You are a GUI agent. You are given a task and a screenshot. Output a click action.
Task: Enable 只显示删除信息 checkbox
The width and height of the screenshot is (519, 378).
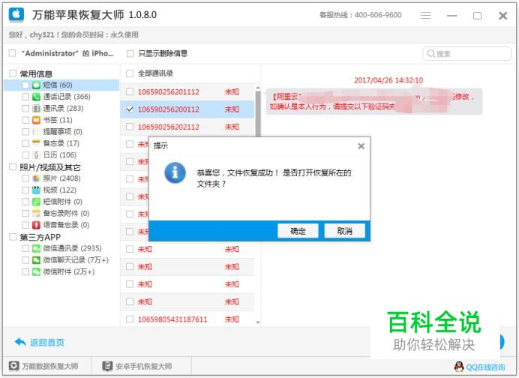[x=130, y=53]
